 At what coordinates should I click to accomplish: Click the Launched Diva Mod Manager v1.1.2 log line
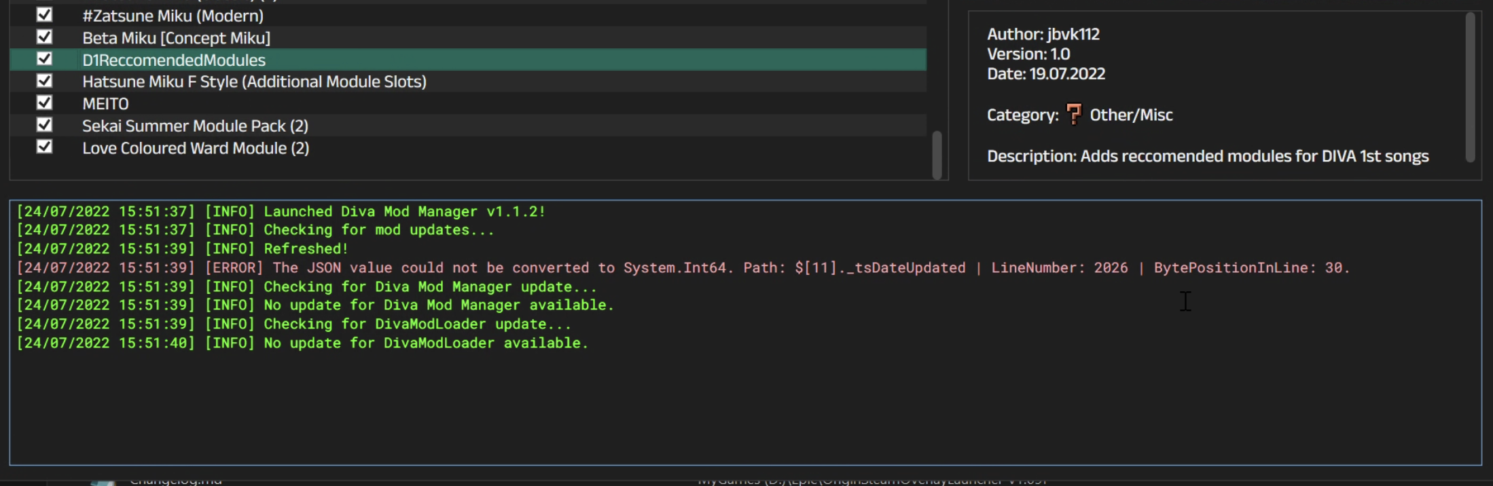[x=281, y=211]
